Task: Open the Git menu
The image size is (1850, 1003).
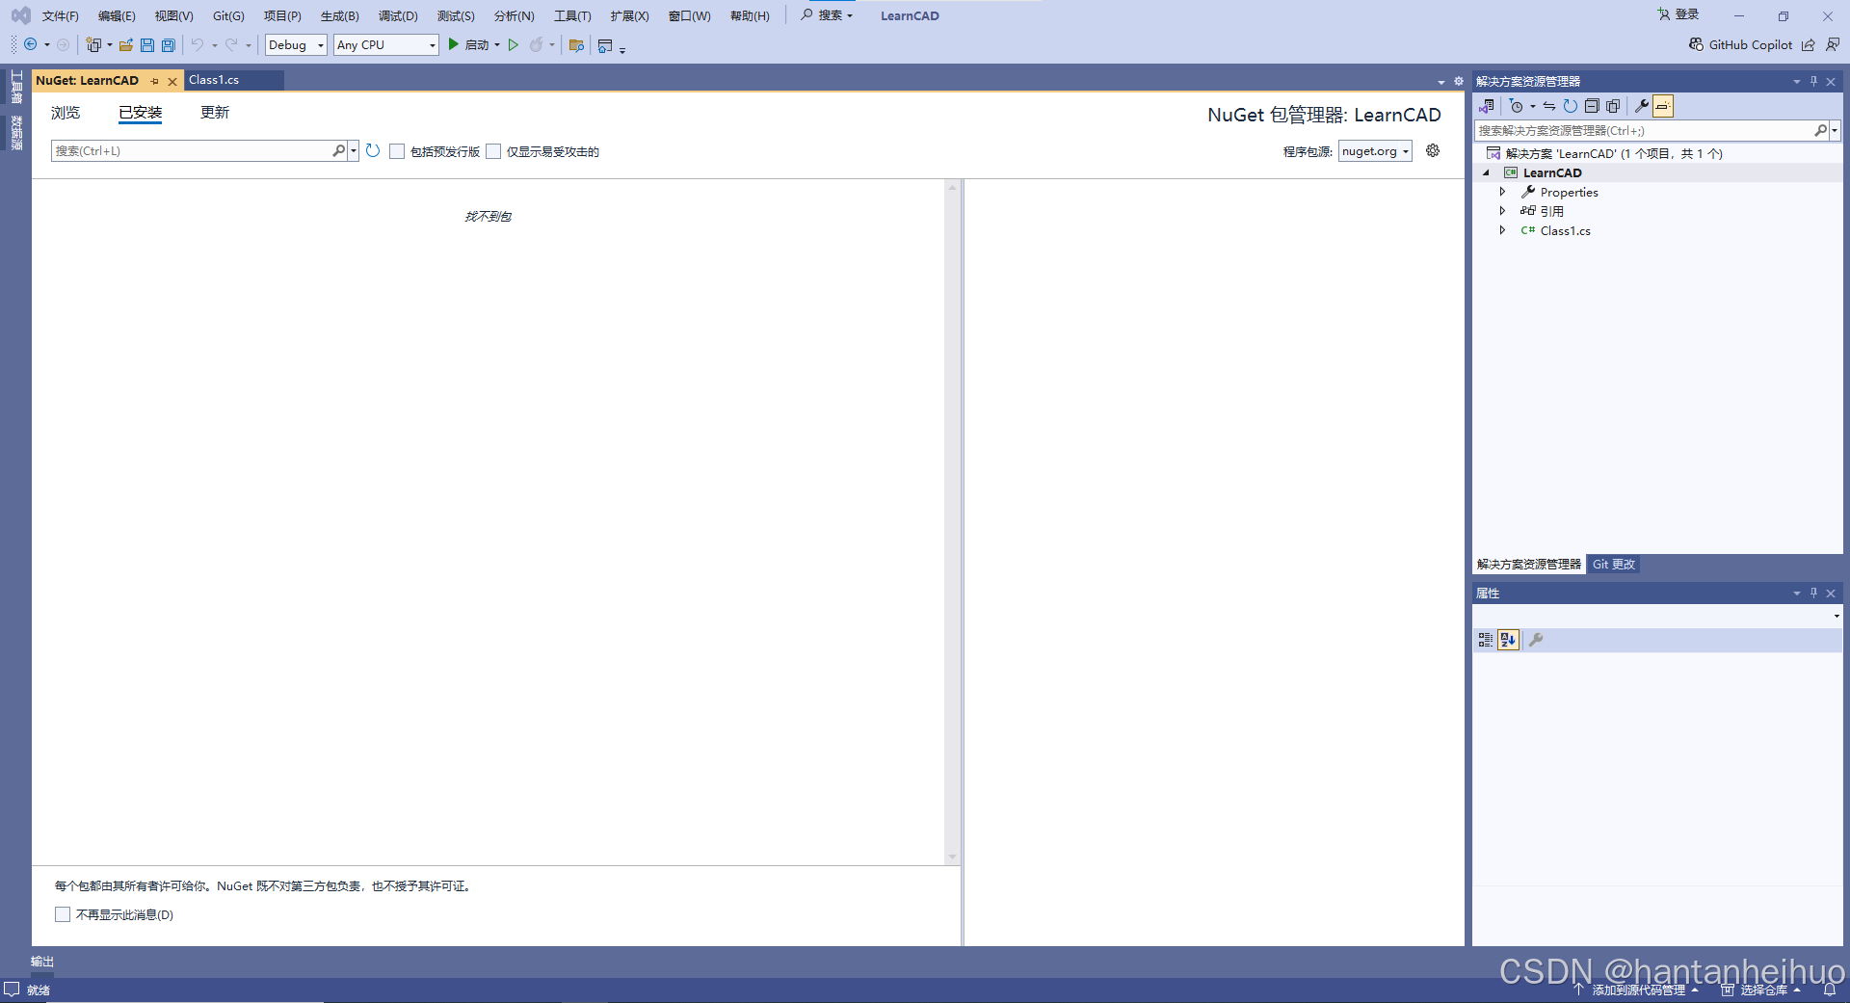Action: (x=228, y=15)
